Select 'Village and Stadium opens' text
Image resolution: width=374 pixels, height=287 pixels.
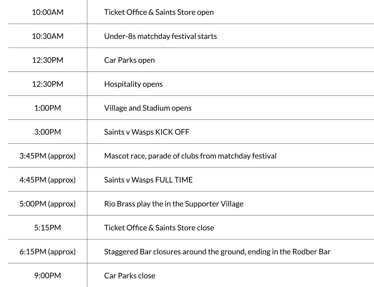[148, 108]
